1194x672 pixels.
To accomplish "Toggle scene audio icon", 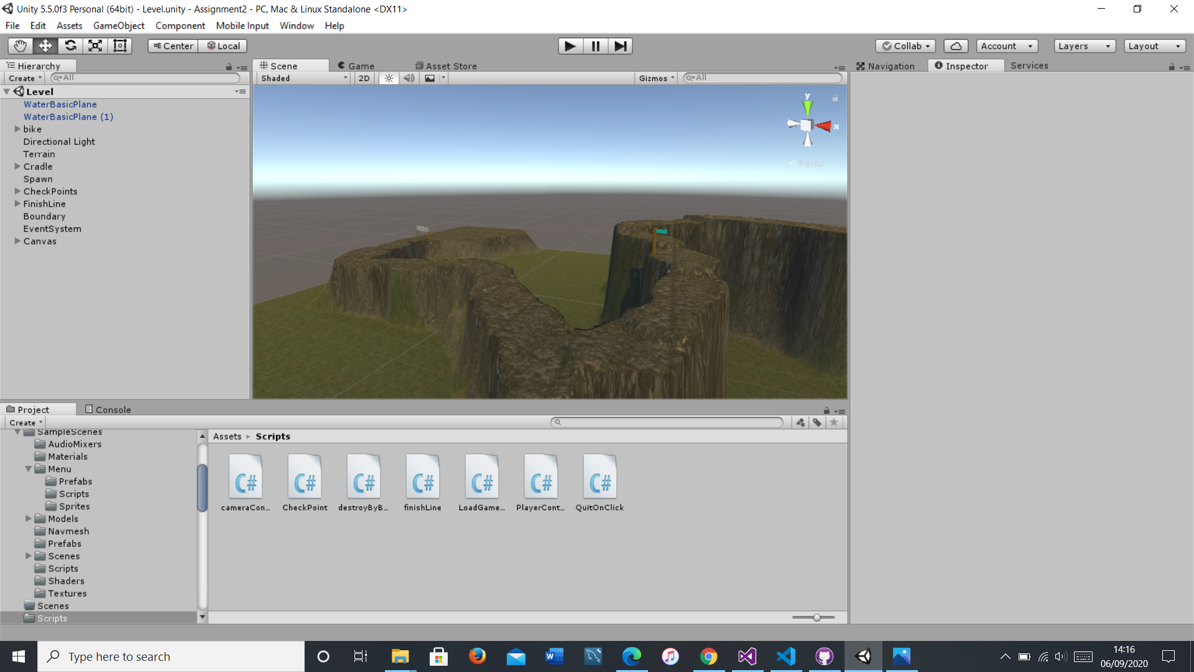I will [x=409, y=78].
